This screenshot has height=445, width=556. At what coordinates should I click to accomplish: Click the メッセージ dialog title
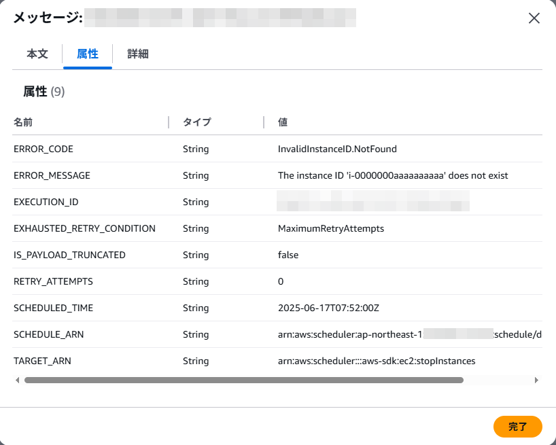click(48, 18)
